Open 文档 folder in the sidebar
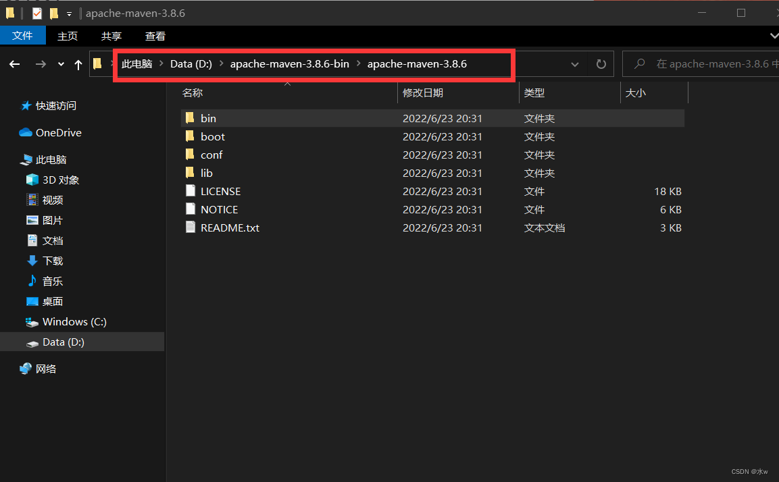The image size is (779, 482). 53,241
